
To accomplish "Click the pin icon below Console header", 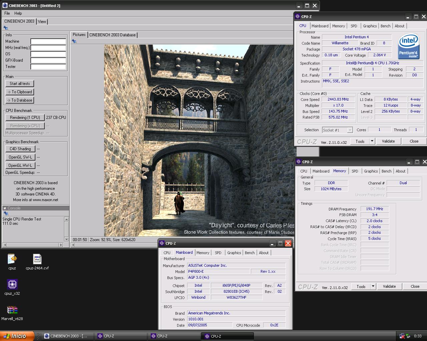I will point(6,213).
